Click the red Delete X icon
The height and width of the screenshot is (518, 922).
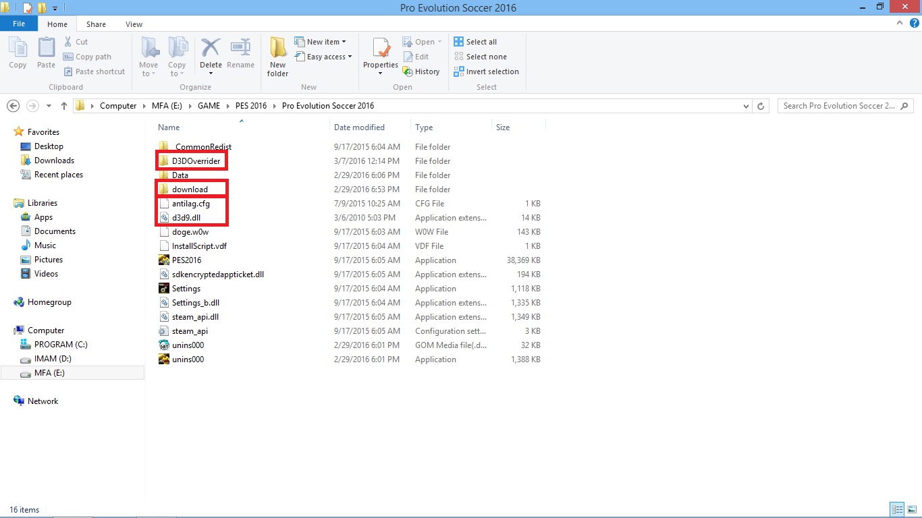point(211,48)
